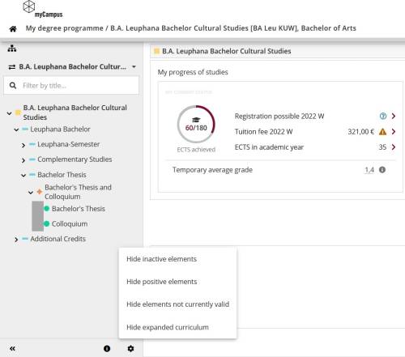The height and width of the screenshot is (357, 405).
Task: Toggle Hide elements not currently valid
Action: (177, 304)
